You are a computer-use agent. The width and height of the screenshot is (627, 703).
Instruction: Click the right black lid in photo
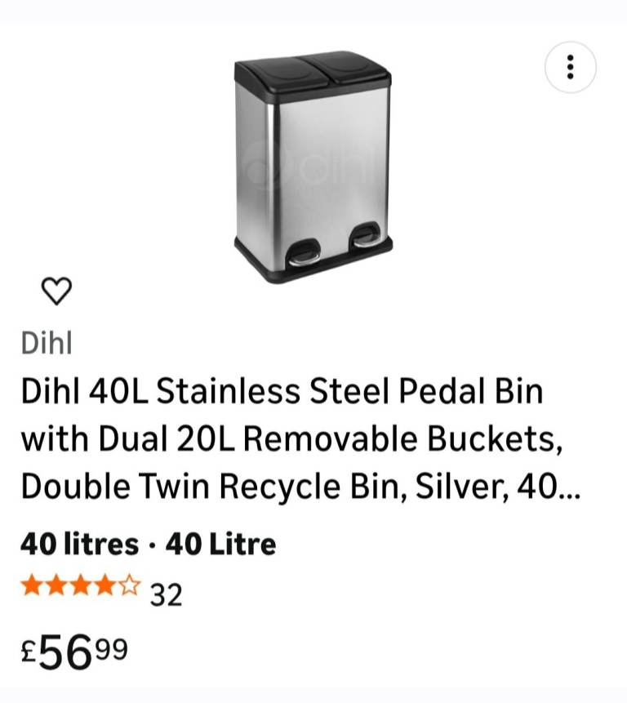(x=348, y=65)
